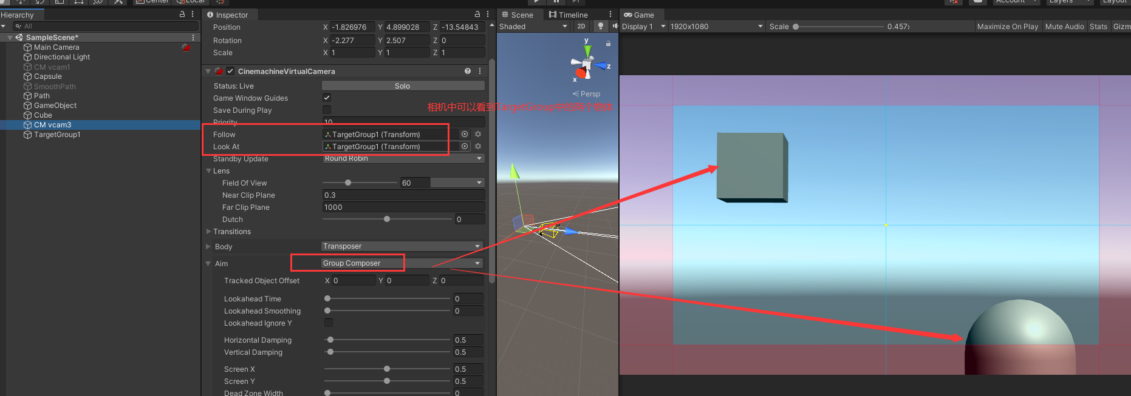Screen dimensions: 1131x396
Task: Collapse the SampleScene tree
Action: pyautogui.click(x=10, y=38)
